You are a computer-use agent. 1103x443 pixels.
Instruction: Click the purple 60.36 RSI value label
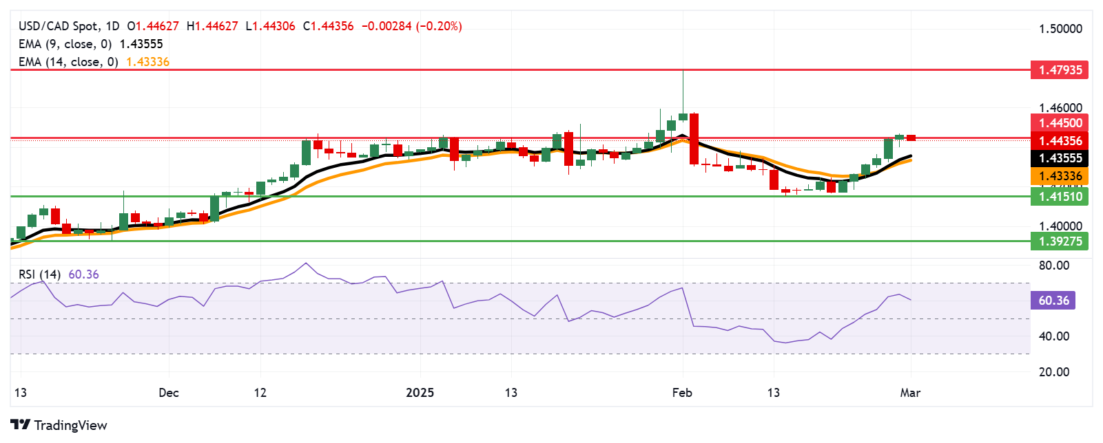click(x=1053, y=301)
